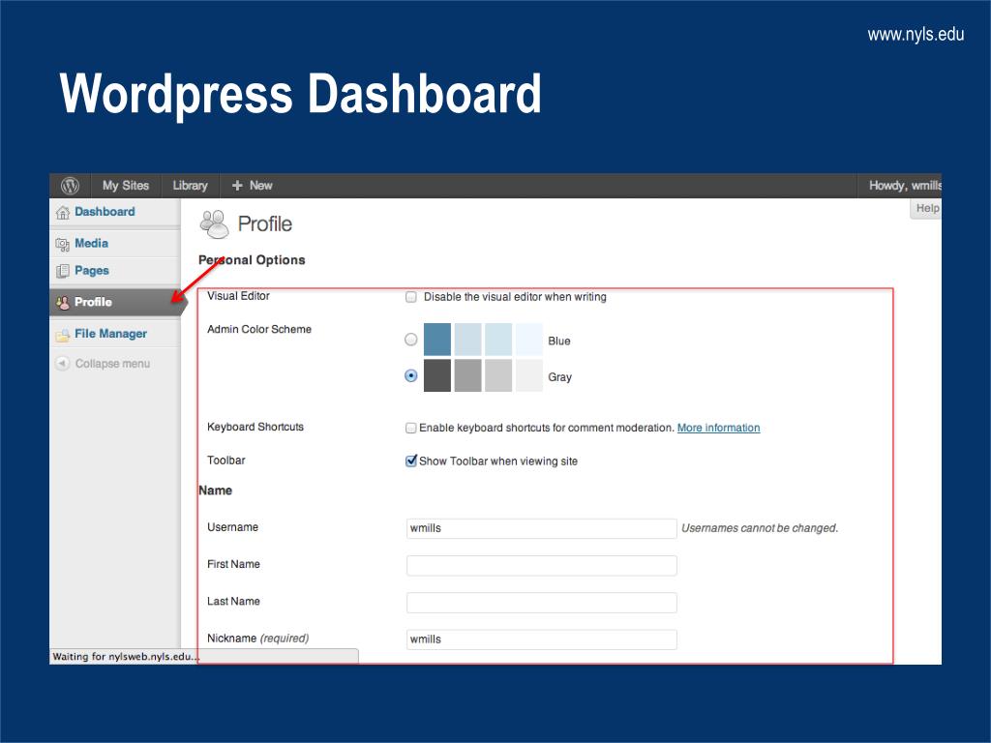Screen dimensions: 991x743
Task: Click the Username field containing wmills
Action: 542,528
